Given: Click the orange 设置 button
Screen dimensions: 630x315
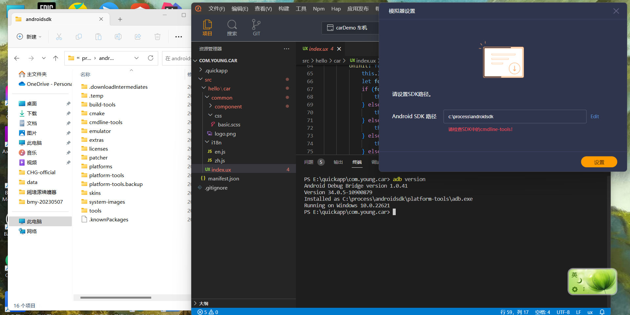Looking at the screenshot, I should coord(599,162).
